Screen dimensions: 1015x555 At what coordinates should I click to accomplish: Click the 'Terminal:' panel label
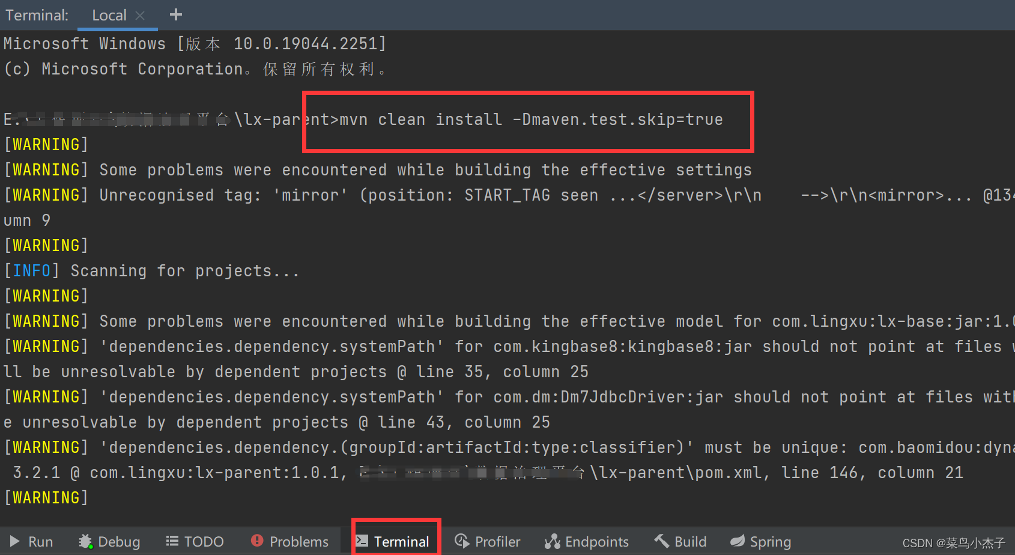[37, 16]
